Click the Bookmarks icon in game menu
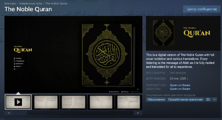The width and height of the screenshot is (222, 120). tap(14, 64)
